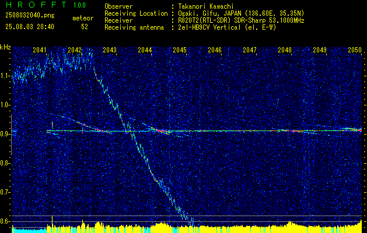Click the Receiving antenna label

click(x=134, y=27)
